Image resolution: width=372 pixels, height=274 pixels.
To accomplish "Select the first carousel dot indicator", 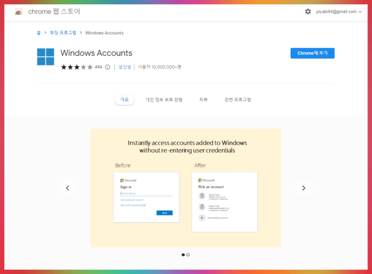I will click(183, 255).
